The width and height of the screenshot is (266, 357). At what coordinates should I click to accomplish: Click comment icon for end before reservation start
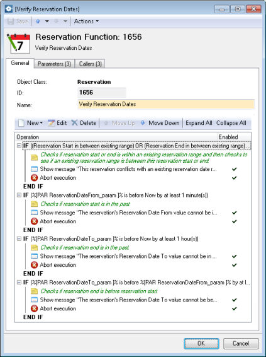[34, 291]
